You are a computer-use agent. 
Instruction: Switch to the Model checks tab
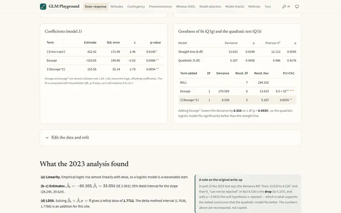[234, 7]
